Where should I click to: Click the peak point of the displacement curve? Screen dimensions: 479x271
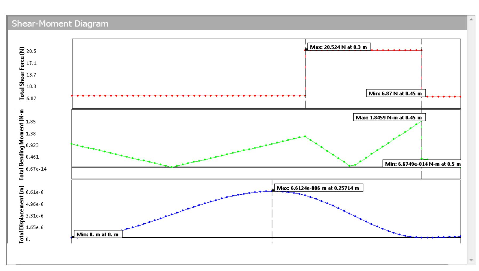tap(274, 190)
